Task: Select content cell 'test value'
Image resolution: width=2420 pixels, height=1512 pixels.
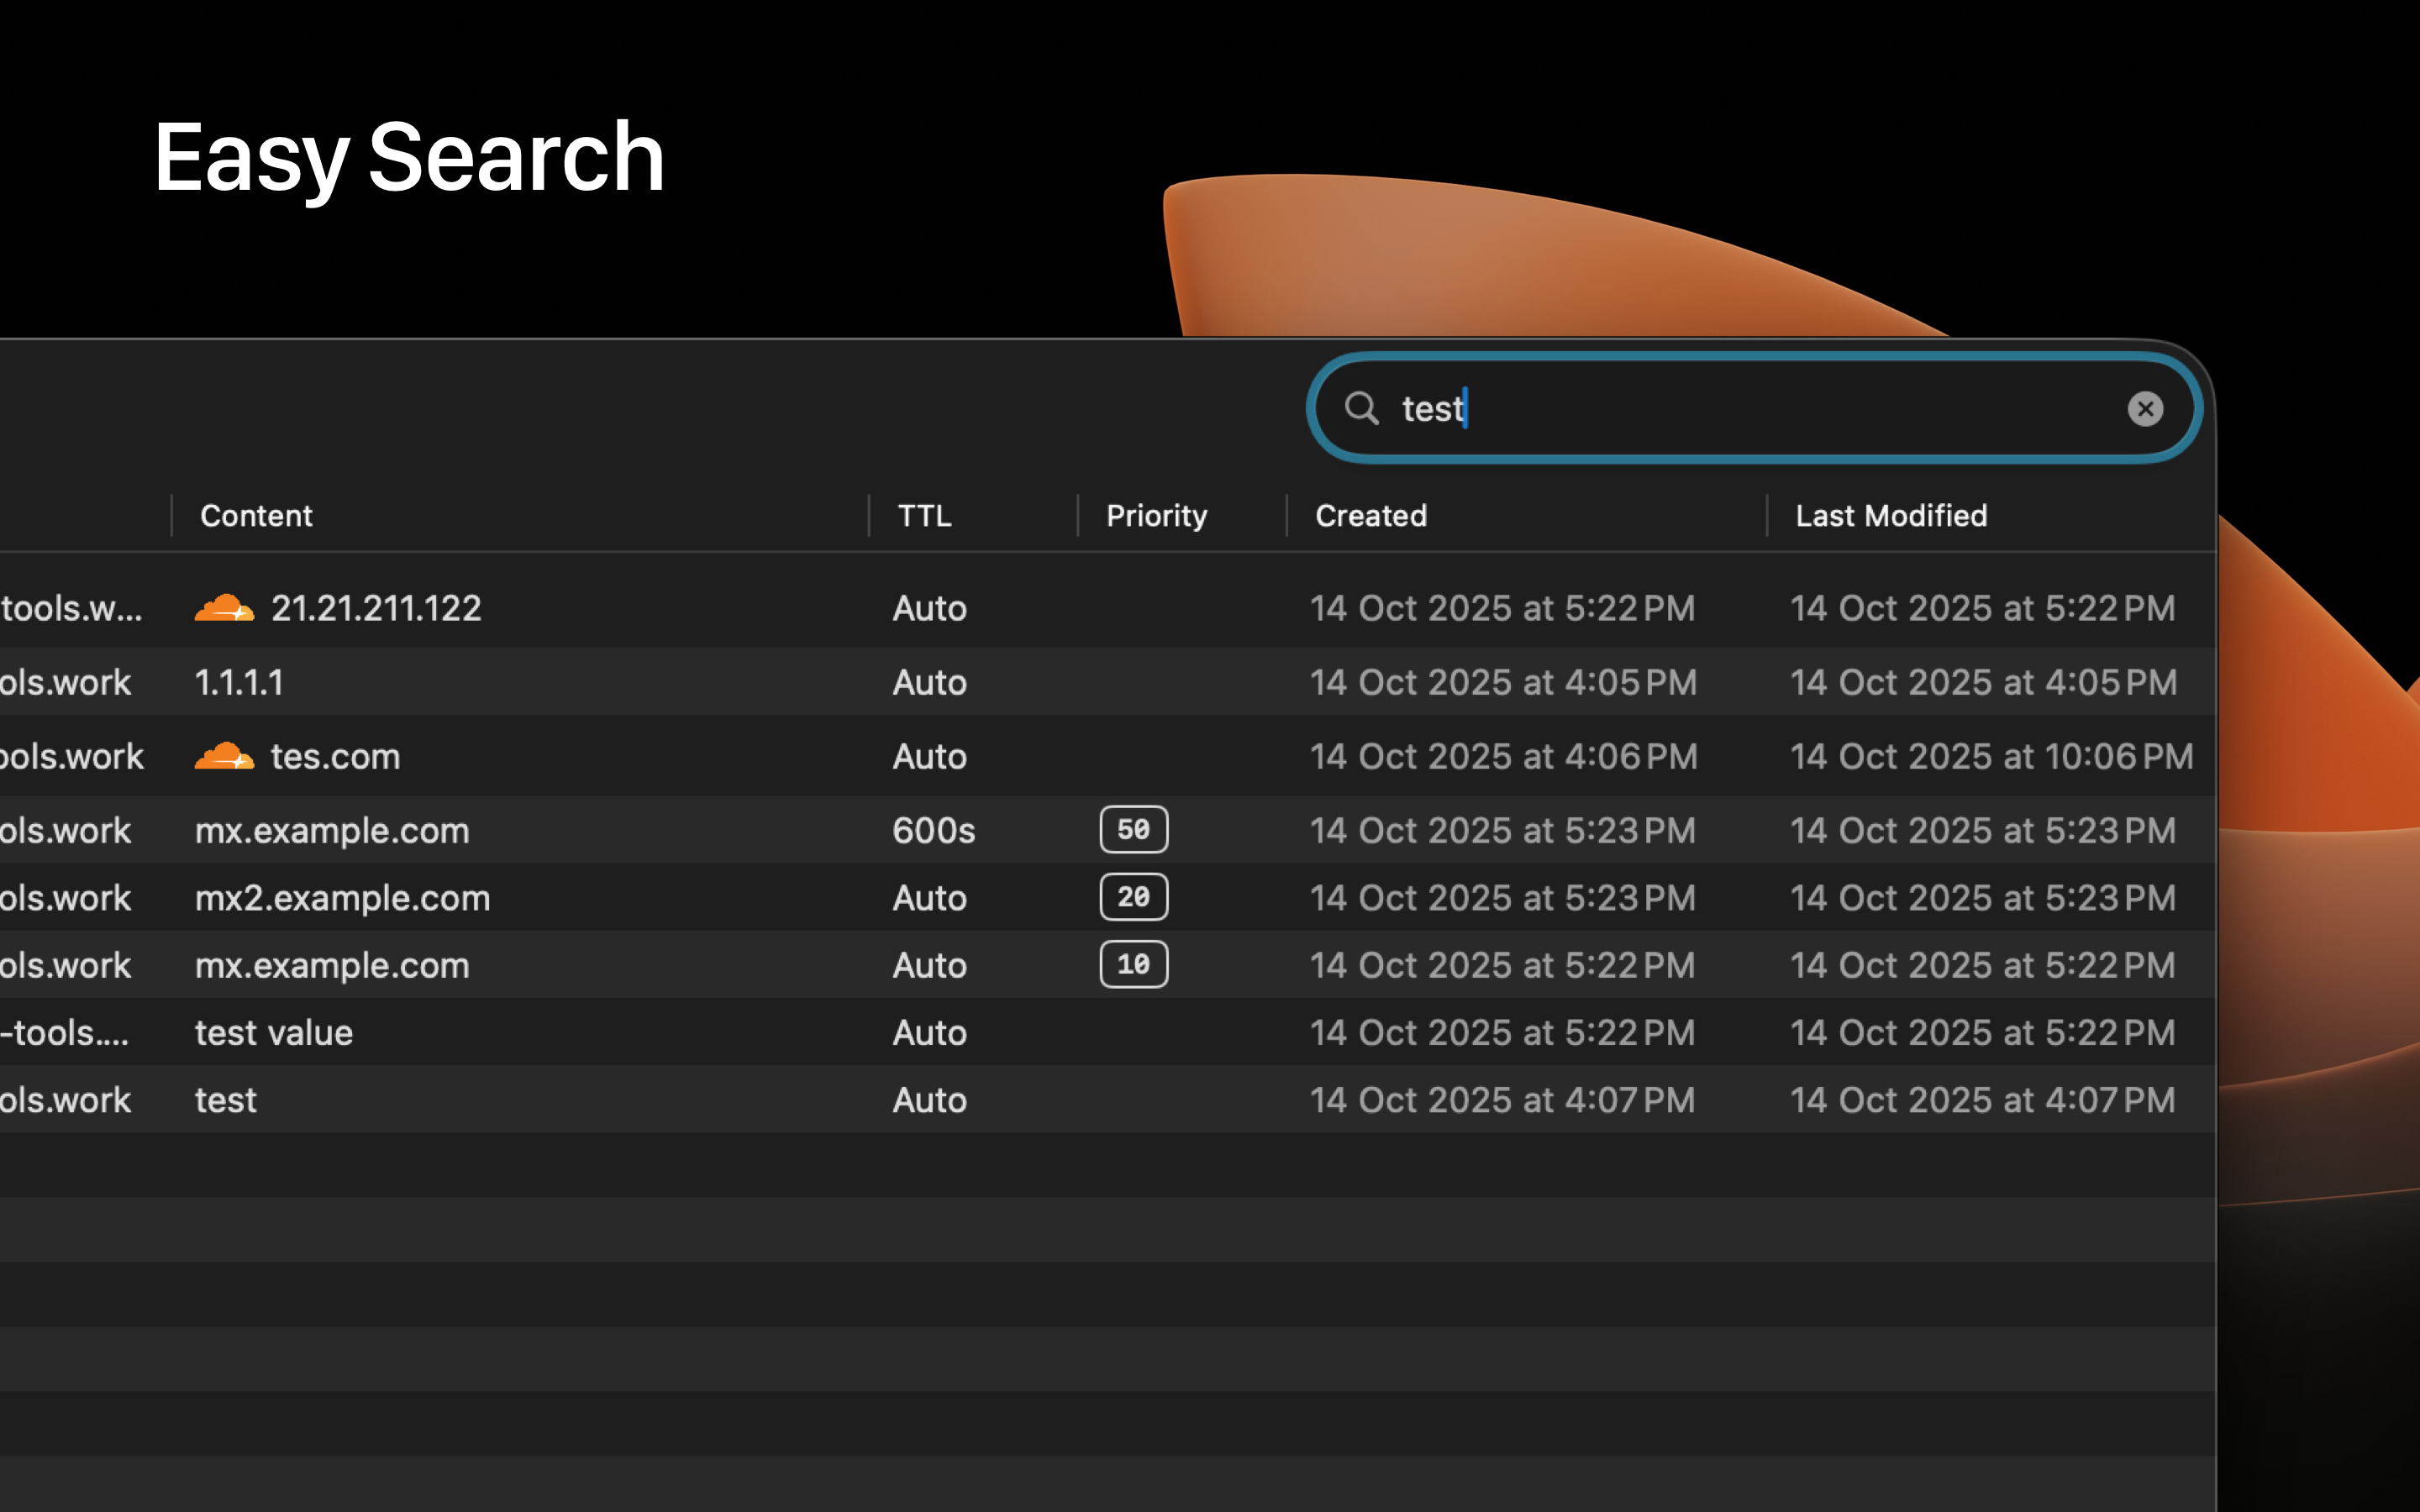Action: pos(274,1032)
